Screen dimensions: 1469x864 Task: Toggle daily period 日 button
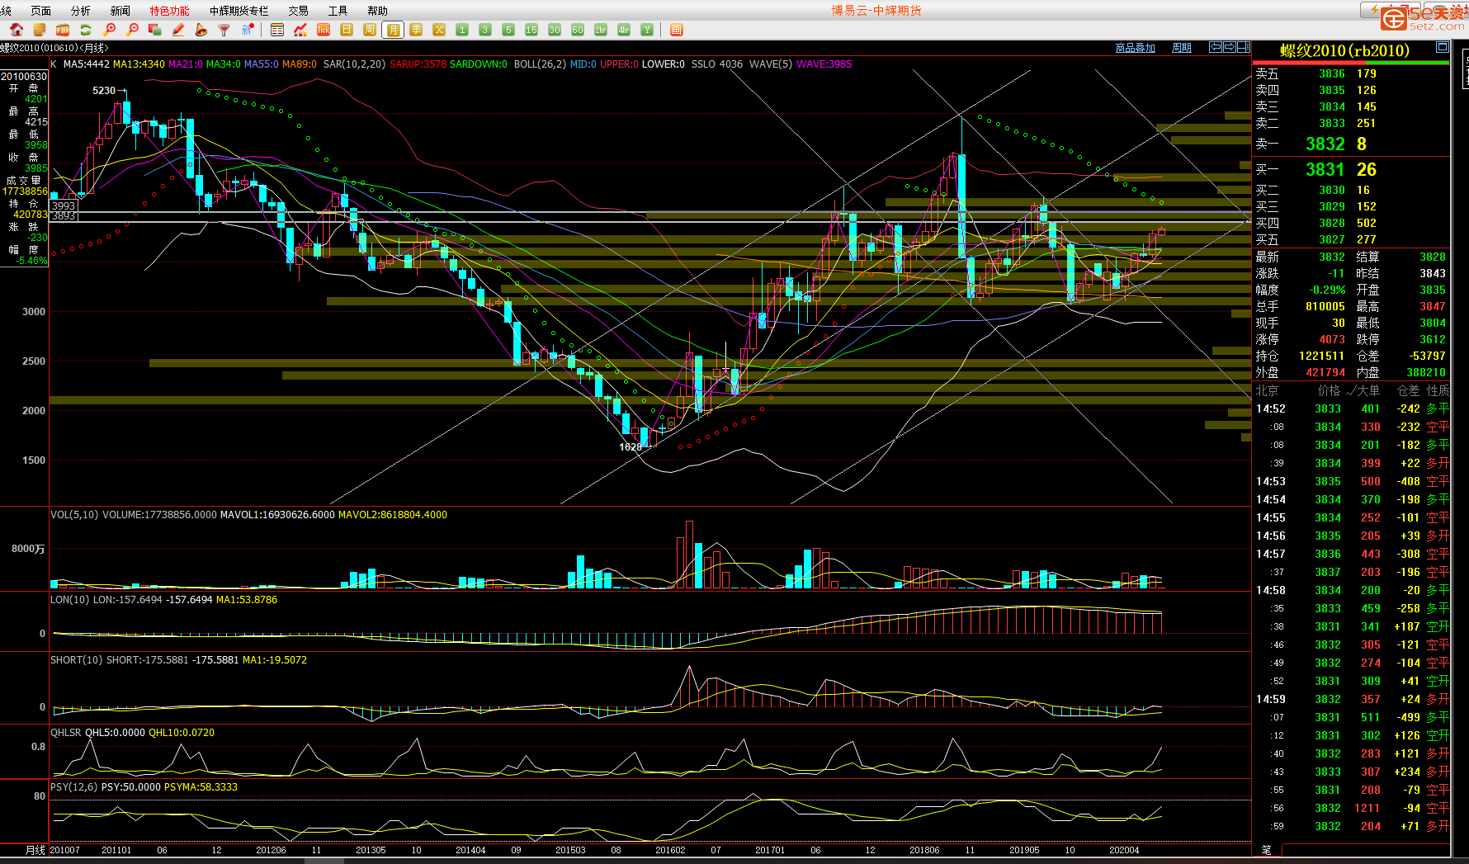click(347, 30)
